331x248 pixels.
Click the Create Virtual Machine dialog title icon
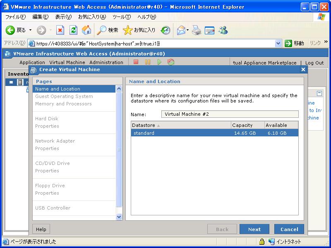[x=34, y=70]
